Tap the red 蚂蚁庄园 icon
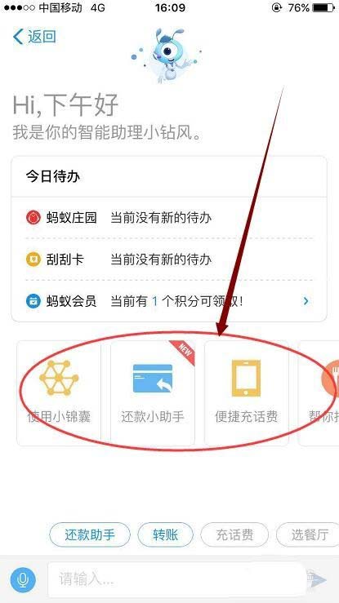This screenshot has width=339, height=603. pyautogui.click(x=33, y=218)
